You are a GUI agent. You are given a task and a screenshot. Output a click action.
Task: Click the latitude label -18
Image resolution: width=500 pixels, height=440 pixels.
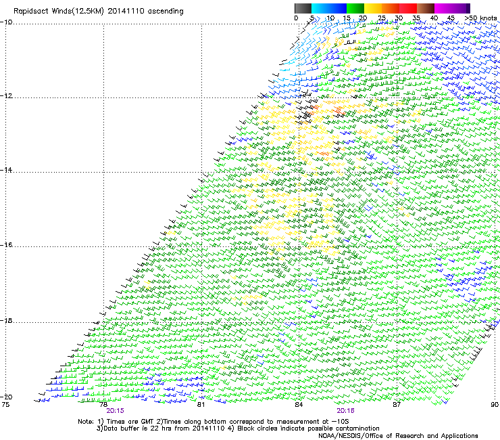coord(6,320)
